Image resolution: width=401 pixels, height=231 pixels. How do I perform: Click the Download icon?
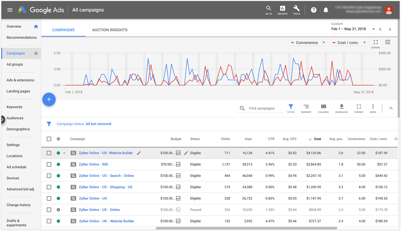pyautogui.click(x=341, y=108)
